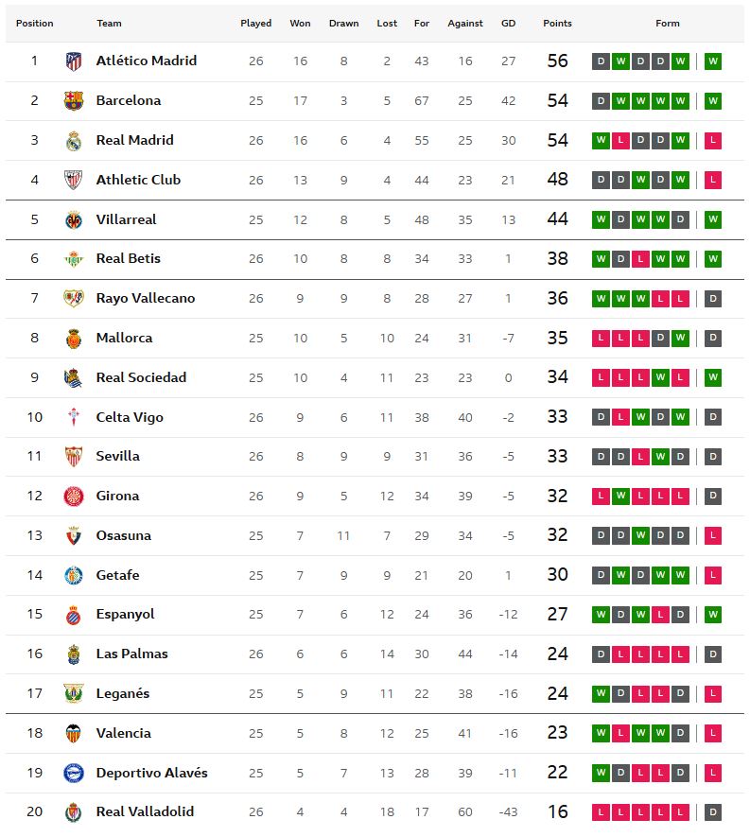Click the GD column header
This screenshot has height=837, width=750.
[508, 24]
